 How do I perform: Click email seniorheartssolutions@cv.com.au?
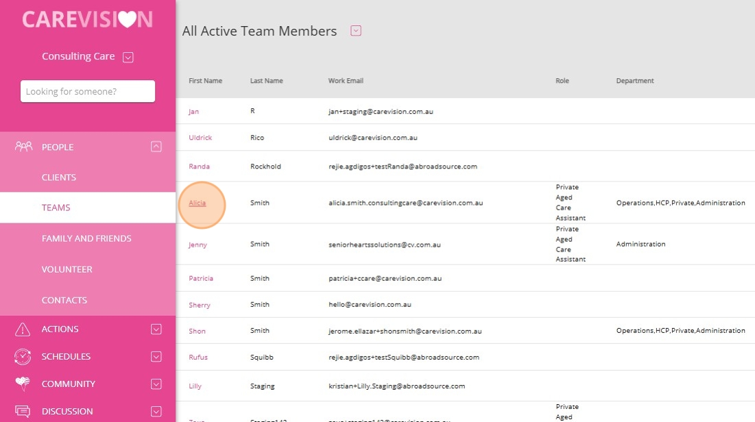click(384, 245)
